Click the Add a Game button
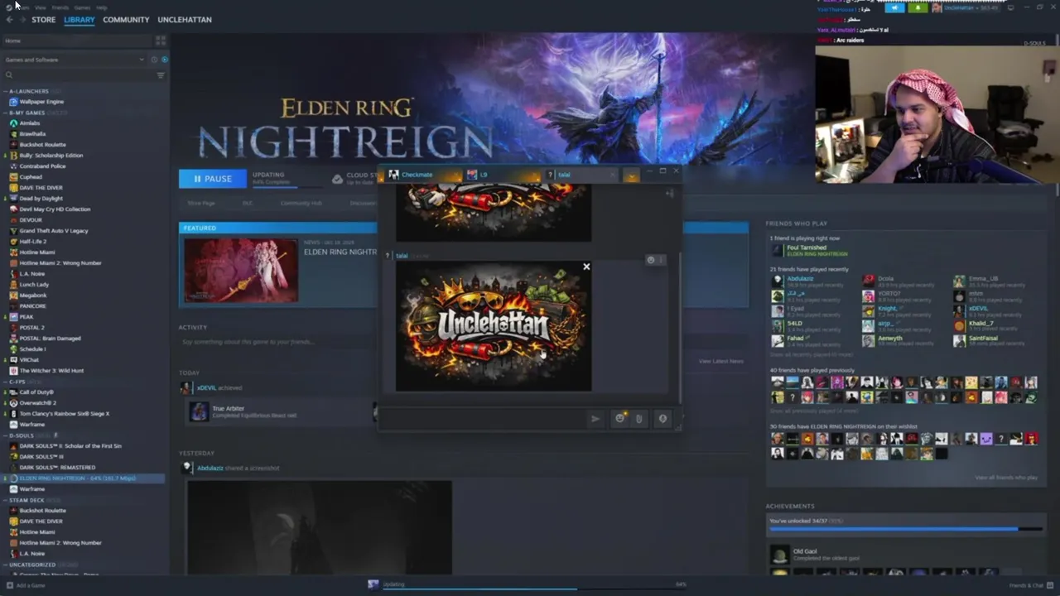Viewport: 1060px width, 596px height. pos(25,585)
